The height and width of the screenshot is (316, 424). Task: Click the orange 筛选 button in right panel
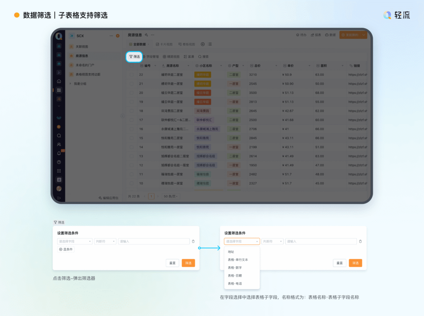355,263
